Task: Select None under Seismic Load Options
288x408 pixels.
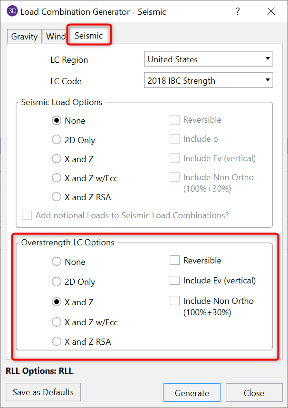Action: pyautogui.click(x=57, y=121)
